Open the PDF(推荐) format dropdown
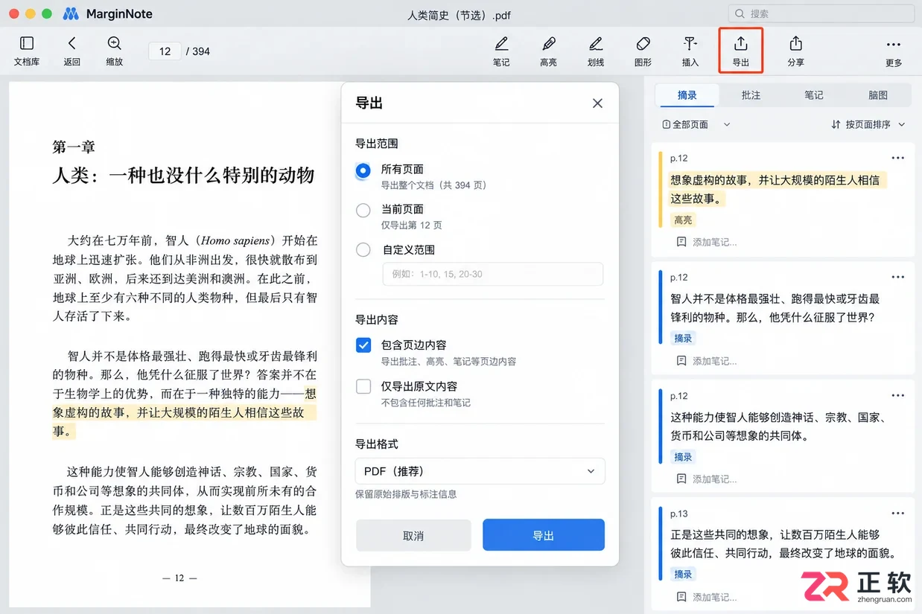Image resolution: width=922 pixels, height=614 pixels. tap(480, 471)
